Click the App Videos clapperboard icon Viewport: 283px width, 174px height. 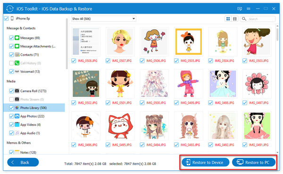(x=17, y=124)
